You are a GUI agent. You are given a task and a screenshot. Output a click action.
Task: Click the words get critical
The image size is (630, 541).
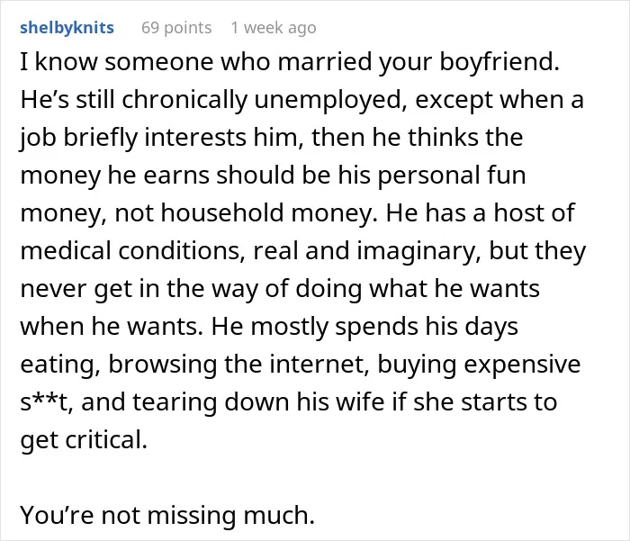[84, 440]
